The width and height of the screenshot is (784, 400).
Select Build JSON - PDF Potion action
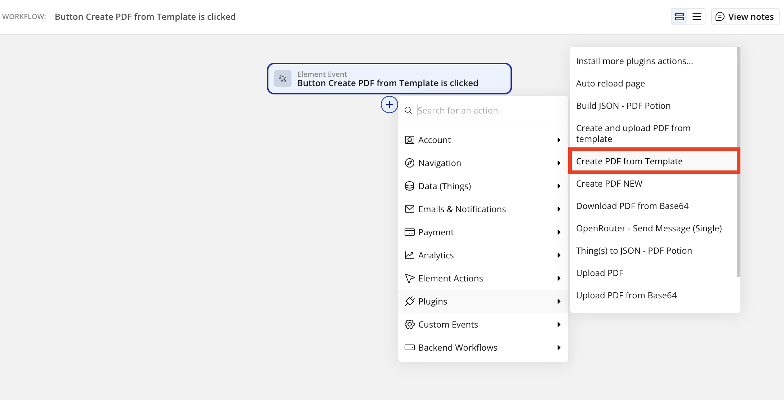(623, 106)
